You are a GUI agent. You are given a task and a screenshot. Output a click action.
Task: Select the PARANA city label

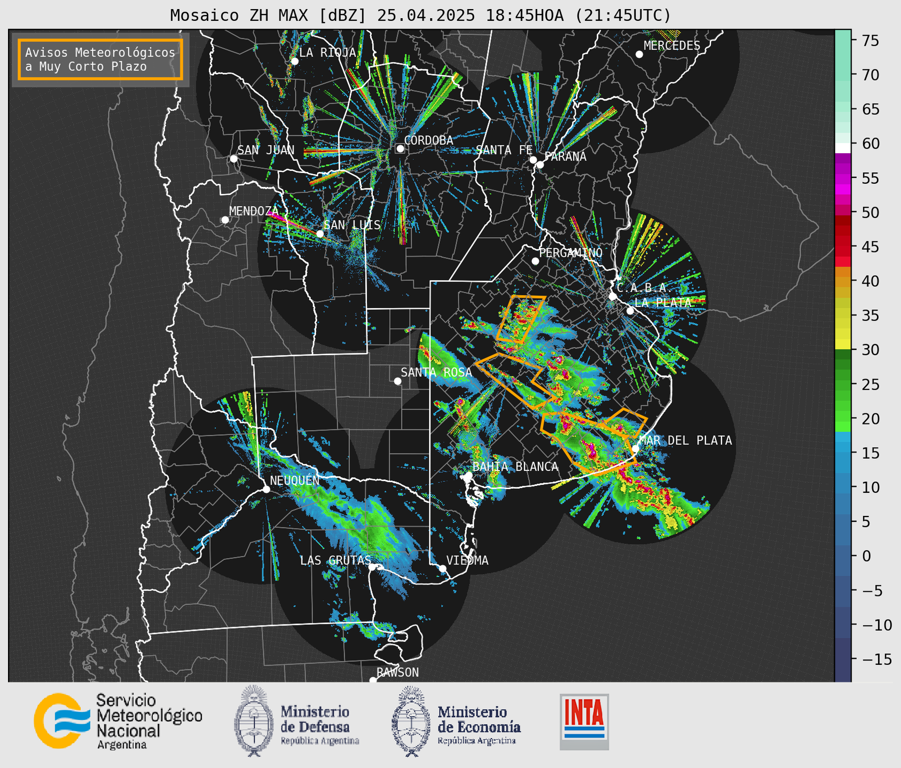click(x=565, y=156)
